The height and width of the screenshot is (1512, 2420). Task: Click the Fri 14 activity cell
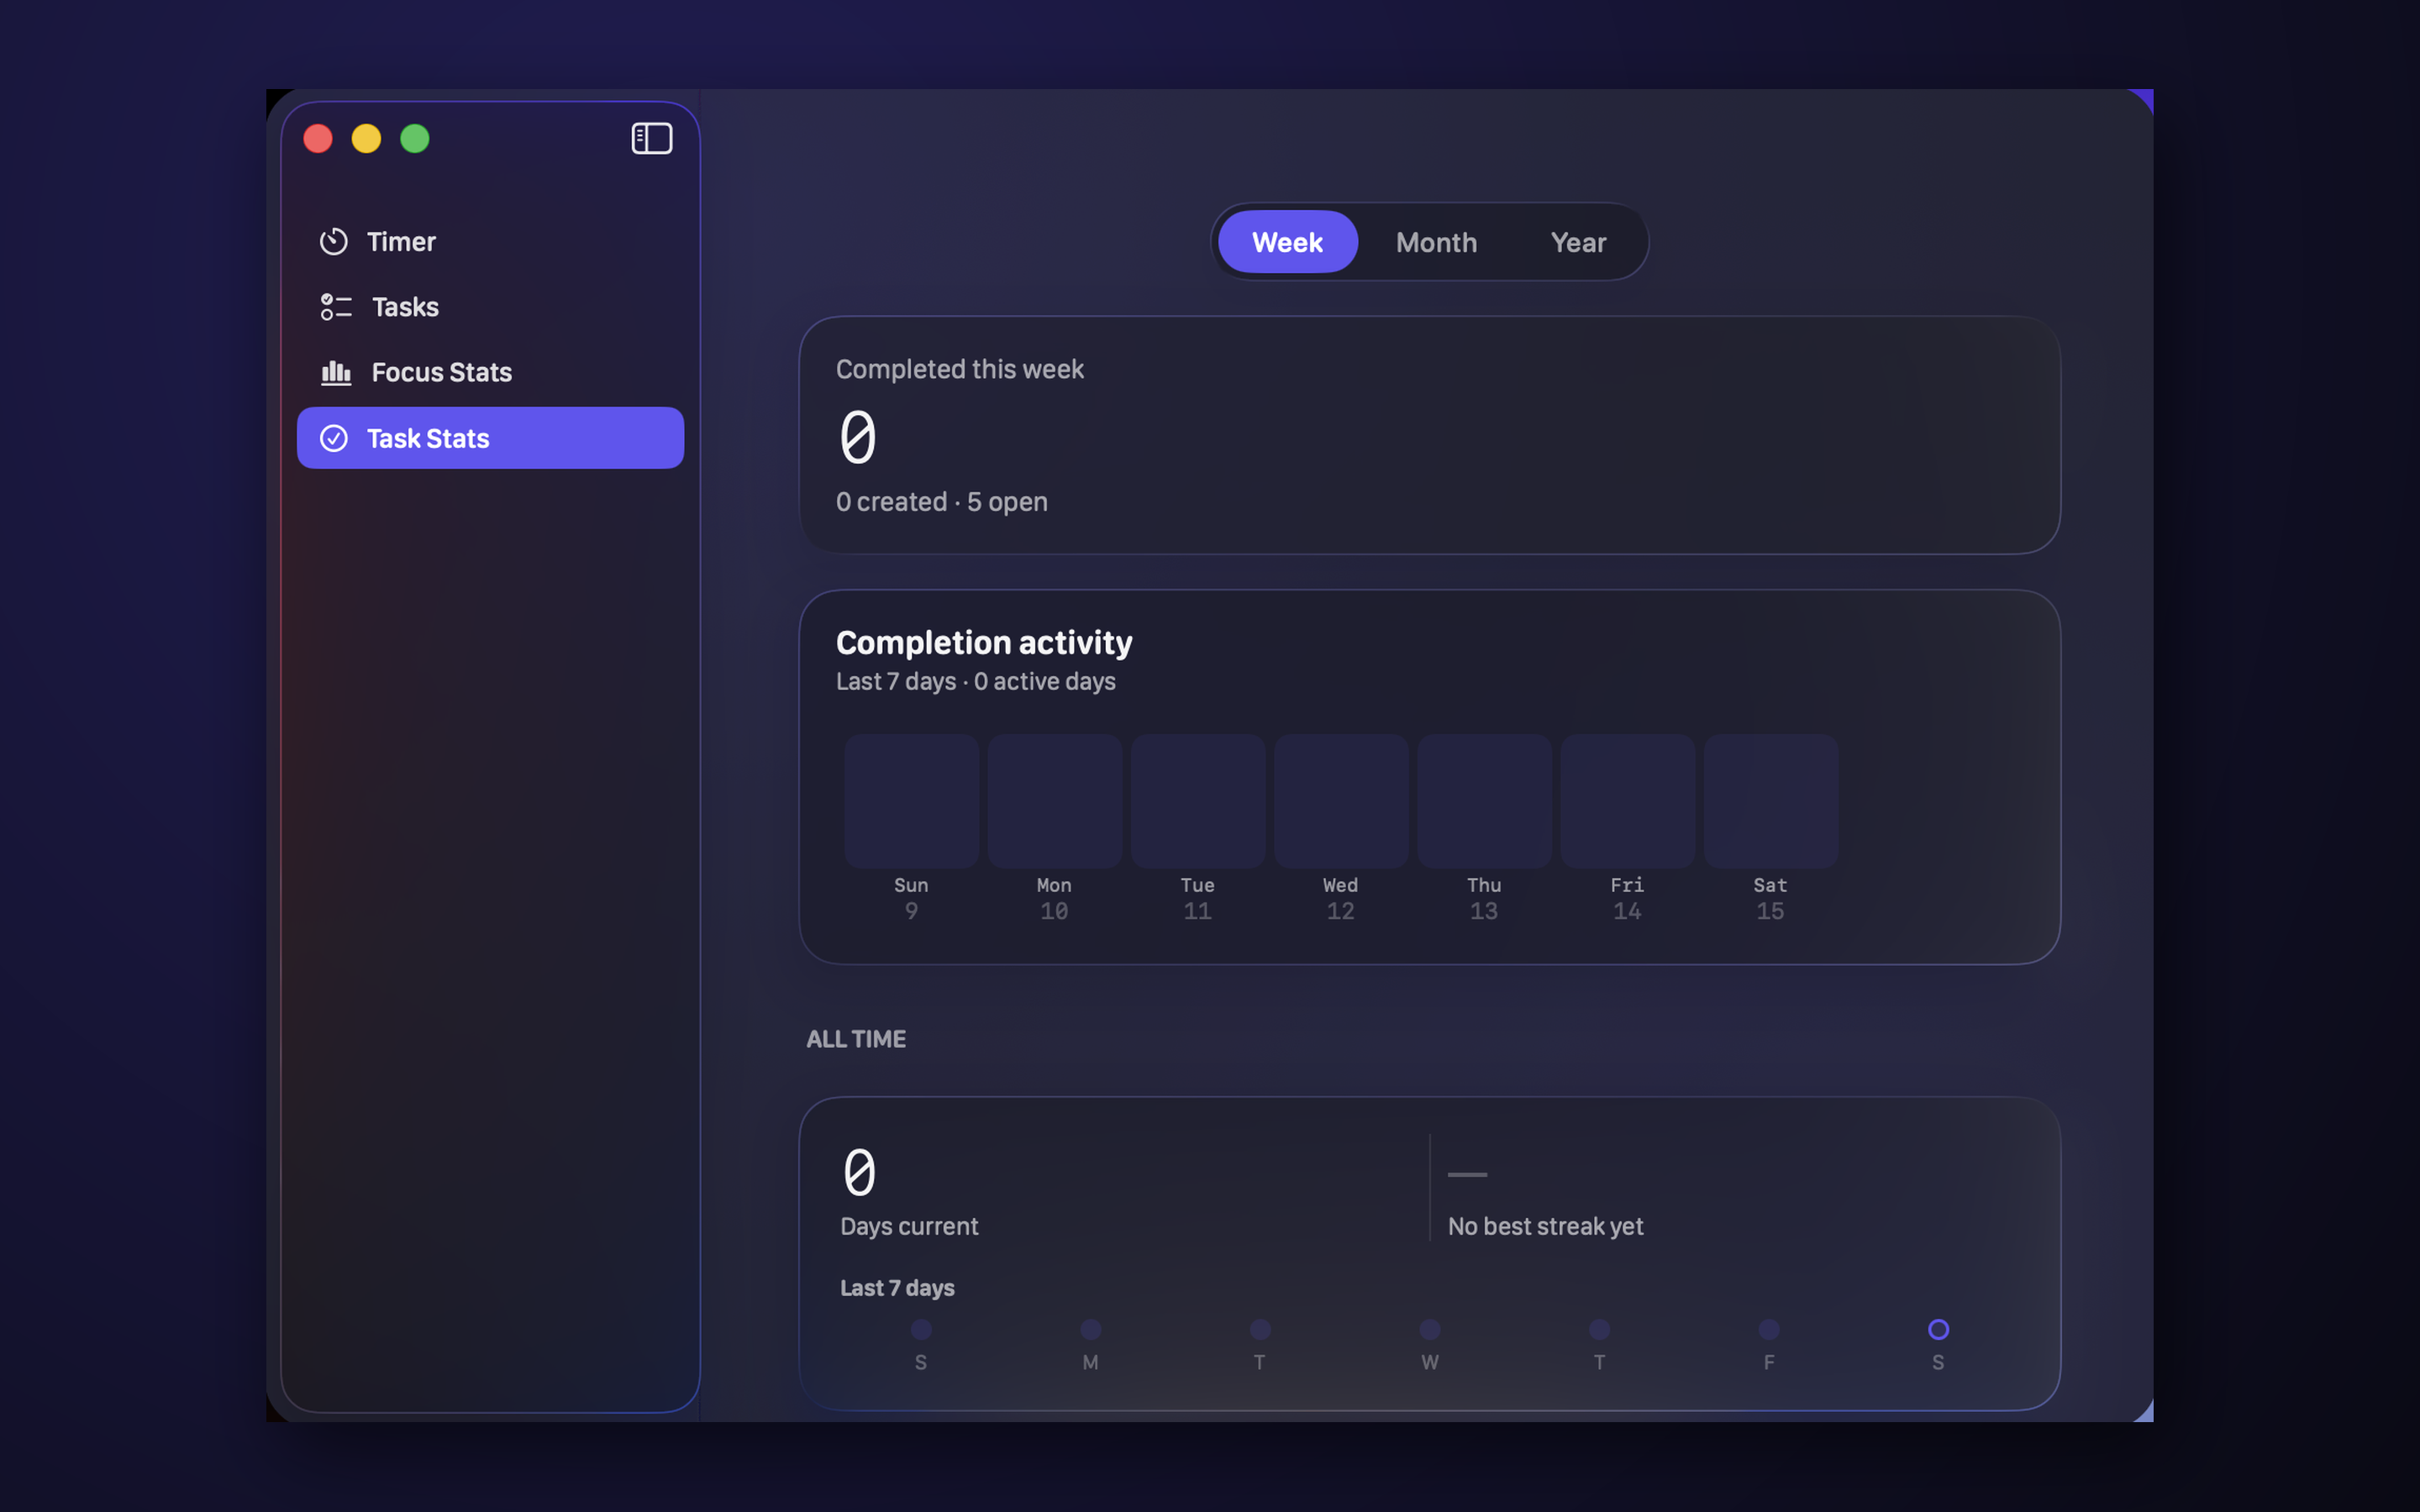[x=1627, y=801]
